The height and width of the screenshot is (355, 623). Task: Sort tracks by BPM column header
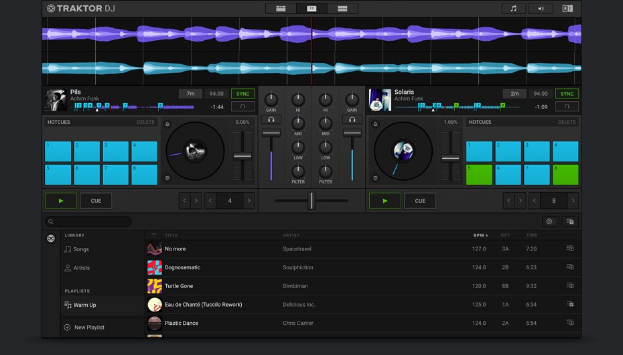coord(480,236)
